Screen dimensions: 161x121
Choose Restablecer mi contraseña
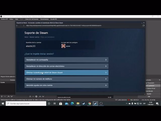tap(66, 60)
